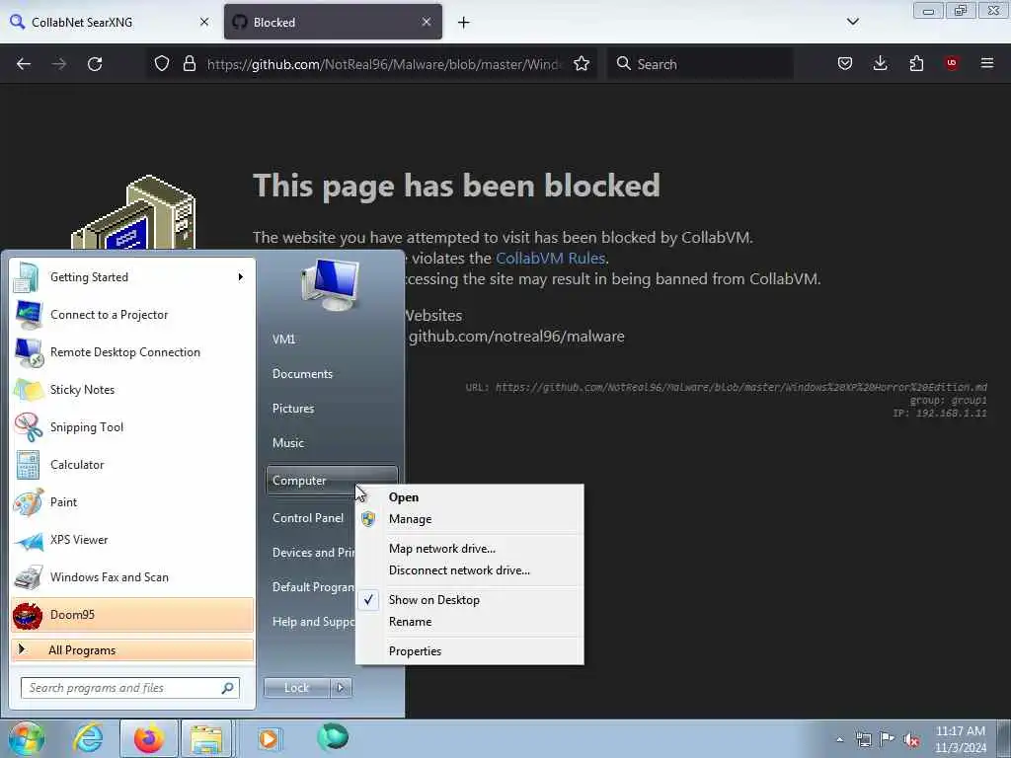Click the Computer Start menu entry

(x=332, y=481)
